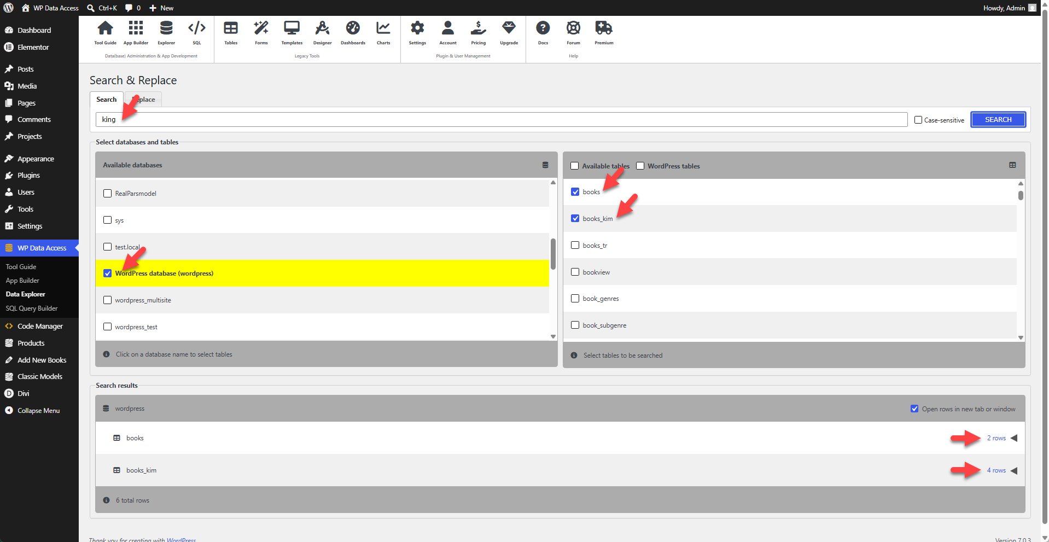This screenshot has height=542, width=1049.
Task: Check the test.local database
Action: tap(108, 247)
